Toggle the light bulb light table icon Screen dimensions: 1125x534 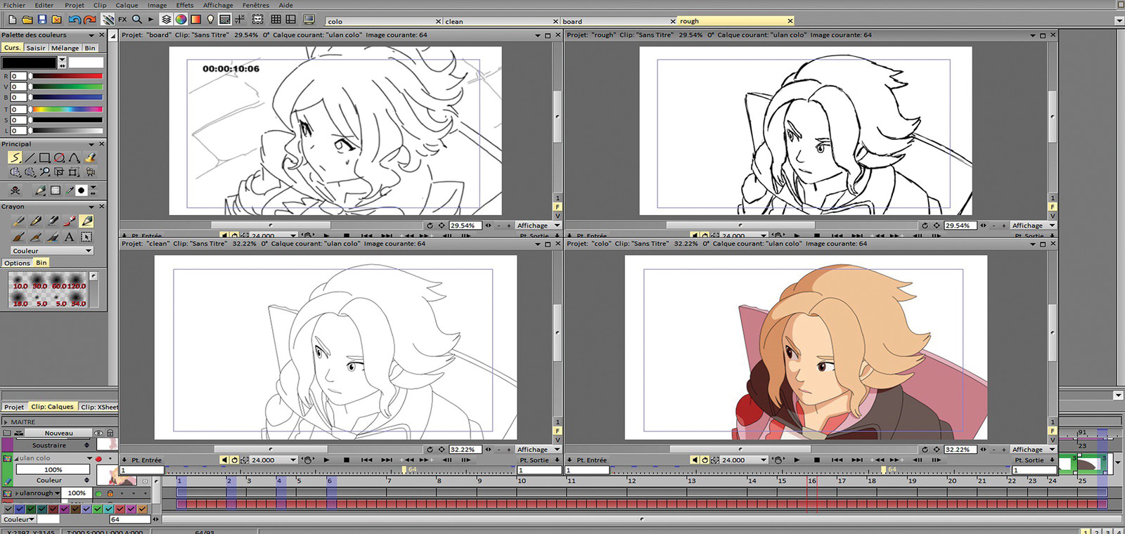pyautogui.click(x=210, y=20)
